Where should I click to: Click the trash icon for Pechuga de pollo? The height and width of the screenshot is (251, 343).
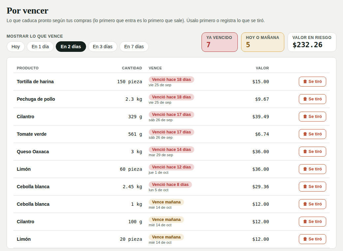pos(305,99)
